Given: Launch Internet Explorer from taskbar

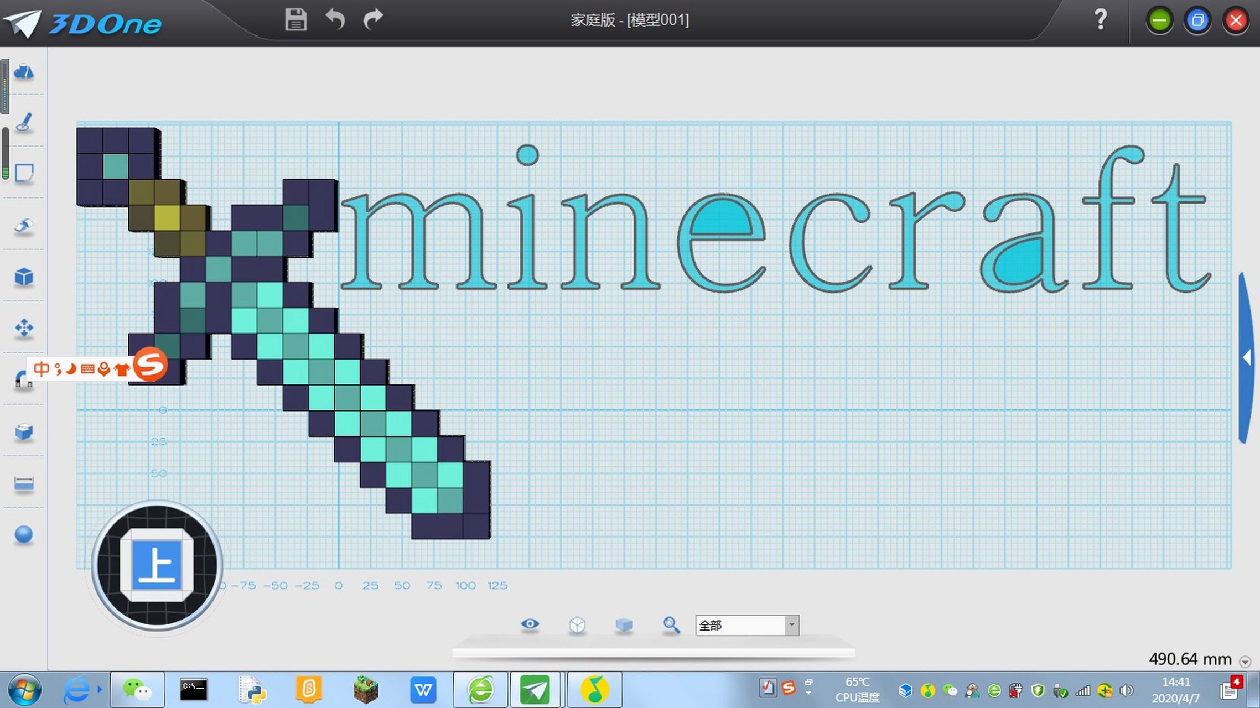Looking at the screenshot, I should (76, 690).
